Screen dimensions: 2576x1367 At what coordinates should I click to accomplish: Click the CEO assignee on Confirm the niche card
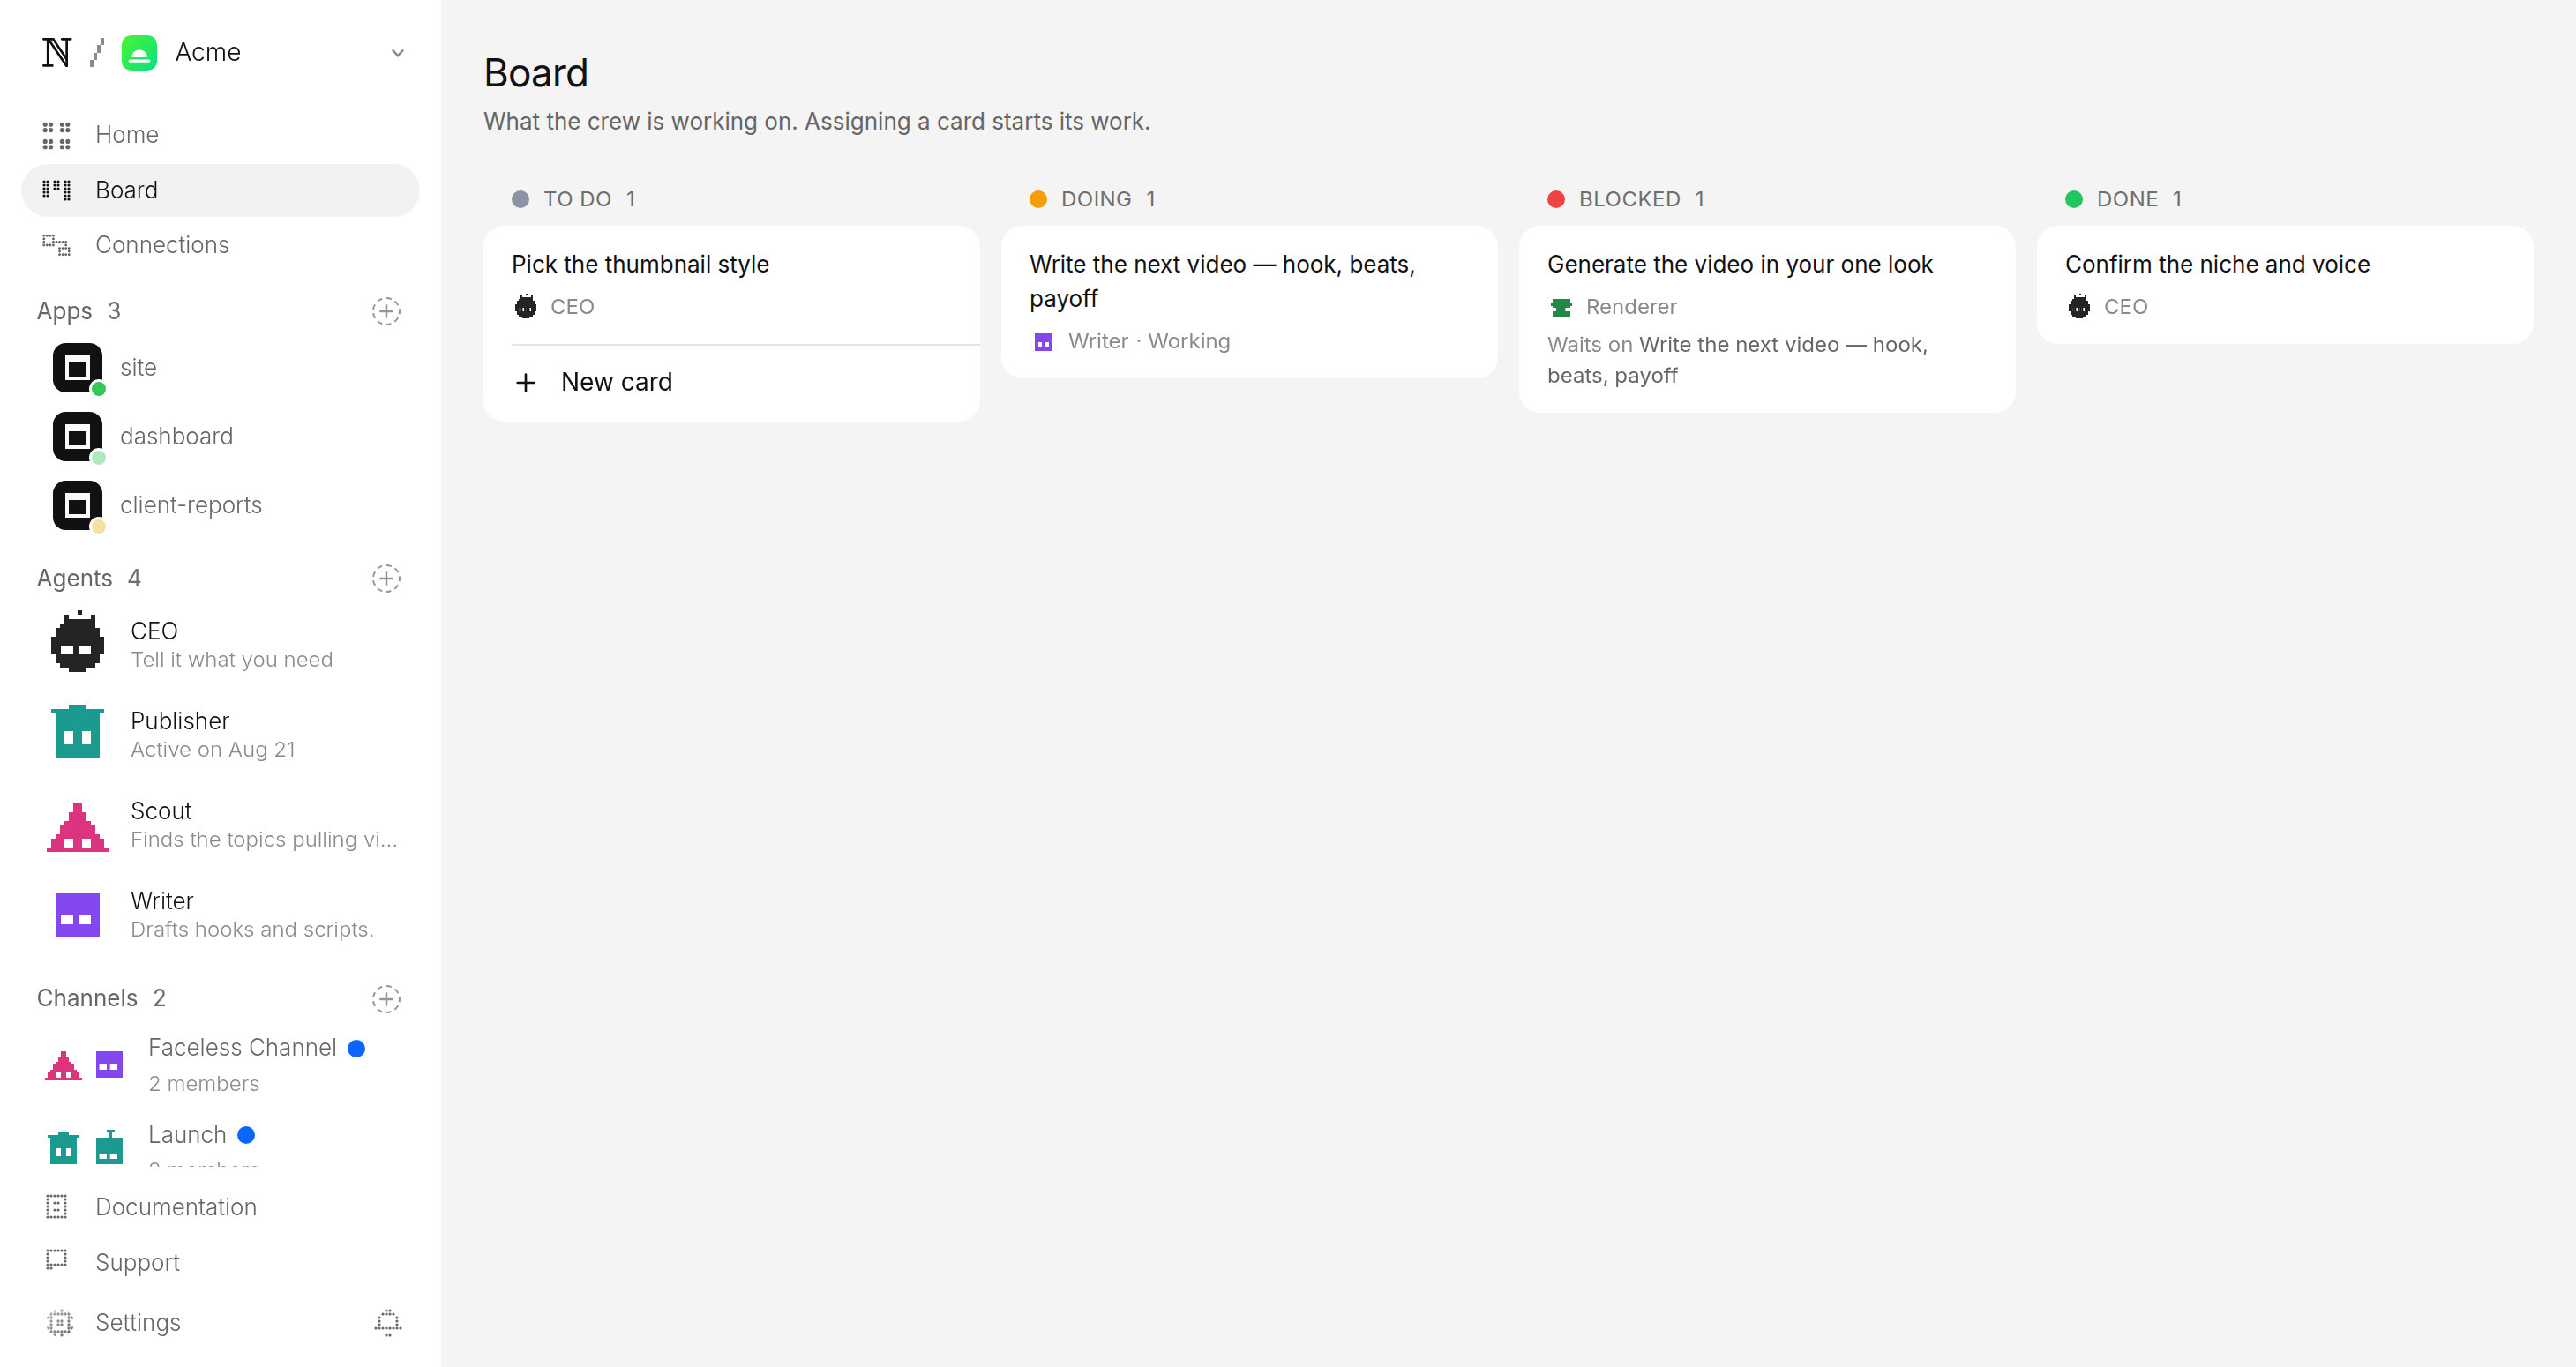coord(2106,307)
